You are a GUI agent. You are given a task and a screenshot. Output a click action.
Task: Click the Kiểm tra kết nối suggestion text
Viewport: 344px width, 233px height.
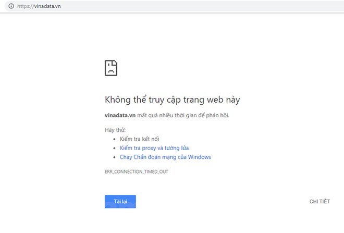tap(139, 139)
